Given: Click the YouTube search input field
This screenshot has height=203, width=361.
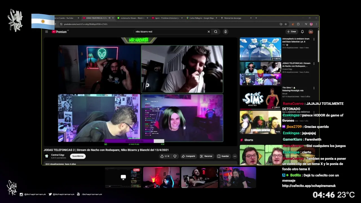Looking at the screenshot, I should 171,32.
